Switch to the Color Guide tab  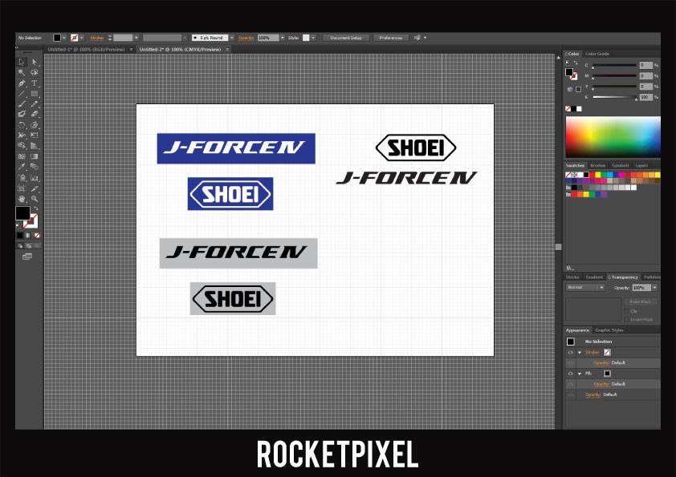(597, 54)
